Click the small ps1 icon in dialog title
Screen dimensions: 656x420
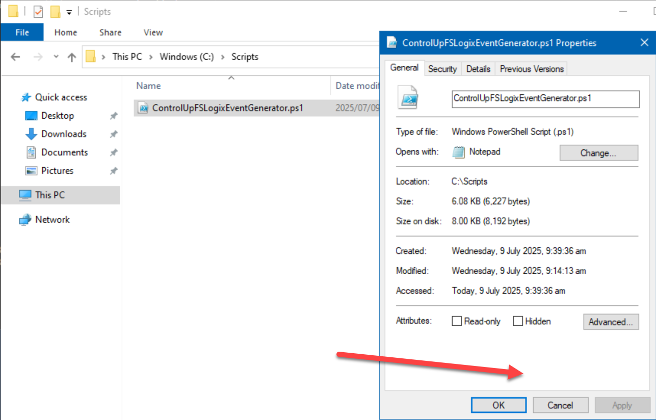tap(391, 43)
